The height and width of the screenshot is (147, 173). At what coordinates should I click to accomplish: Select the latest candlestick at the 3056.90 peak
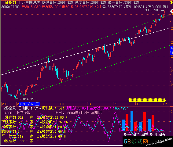pos(164,12)
